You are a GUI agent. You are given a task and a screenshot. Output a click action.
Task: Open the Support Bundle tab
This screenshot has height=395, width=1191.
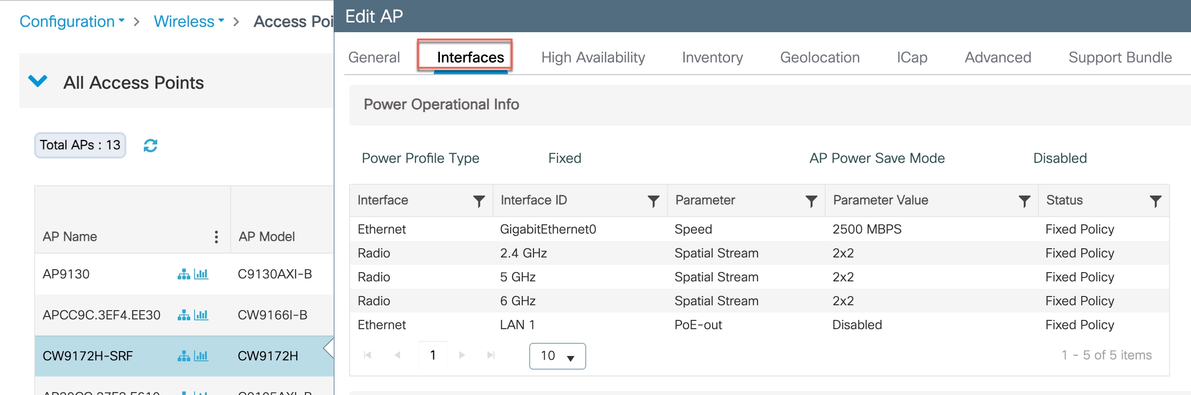pyautogui.click(x=1120, y=58)
